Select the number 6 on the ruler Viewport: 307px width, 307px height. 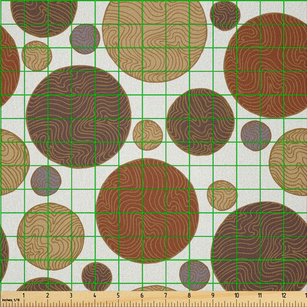coord(142,295)
